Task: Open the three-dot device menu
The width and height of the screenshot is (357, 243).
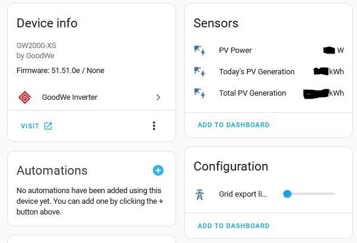Action: (154, 126)
